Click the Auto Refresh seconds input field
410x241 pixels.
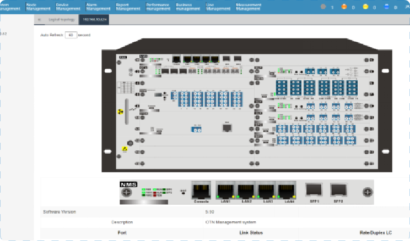click(70, 35)
